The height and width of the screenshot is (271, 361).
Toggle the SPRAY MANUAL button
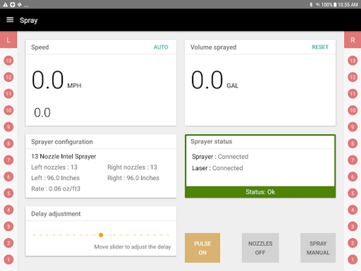[x=318, y=248]
